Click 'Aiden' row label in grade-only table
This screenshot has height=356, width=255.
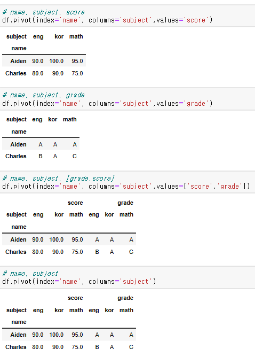18,144
